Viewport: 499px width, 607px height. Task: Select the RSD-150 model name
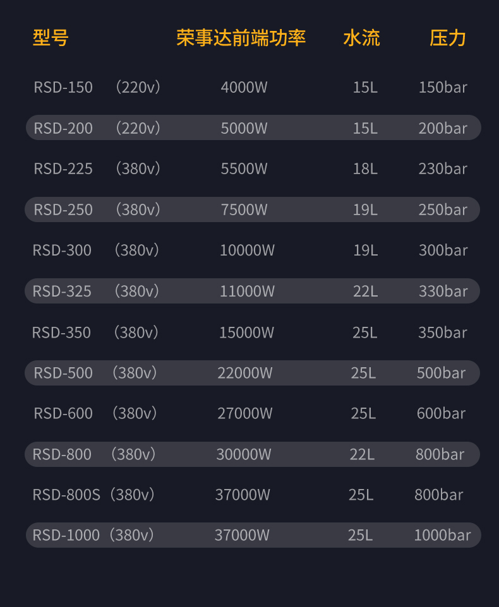point(63,87)
